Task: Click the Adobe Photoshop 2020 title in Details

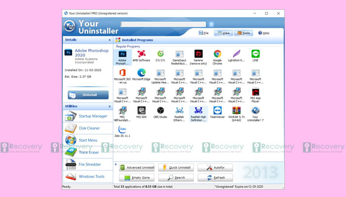Action: point(91,53)
